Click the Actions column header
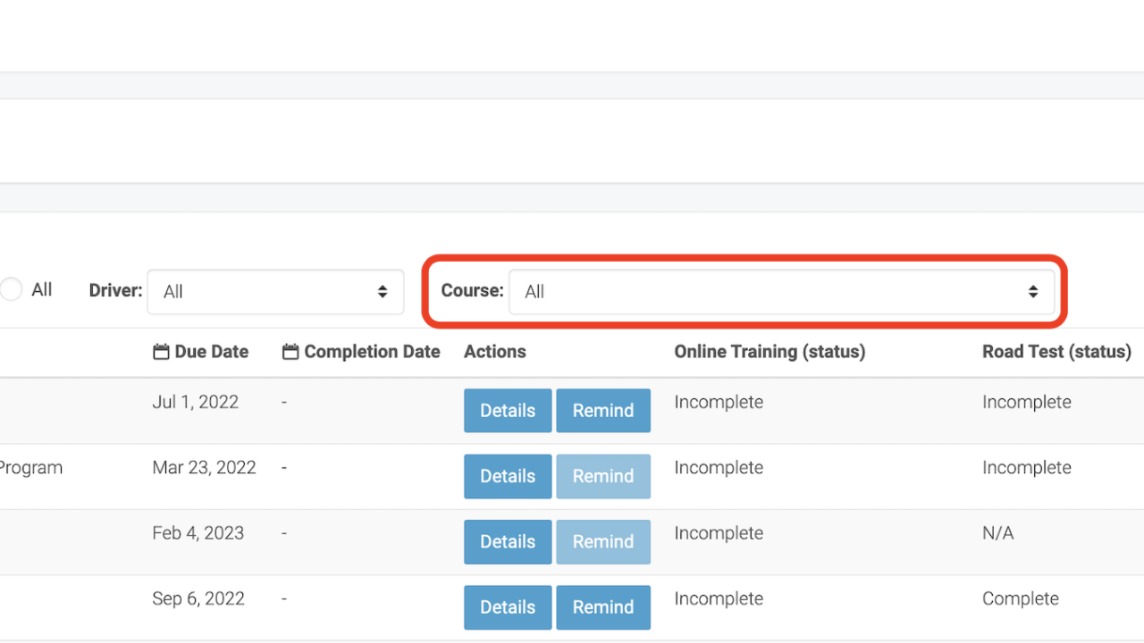This screenshot has width=1144, height=643. click(494, 352)
